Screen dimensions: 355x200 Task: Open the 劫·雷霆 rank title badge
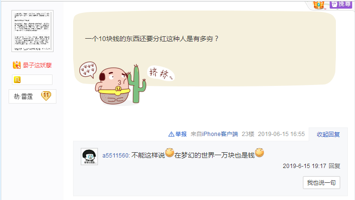pos(32,96)
